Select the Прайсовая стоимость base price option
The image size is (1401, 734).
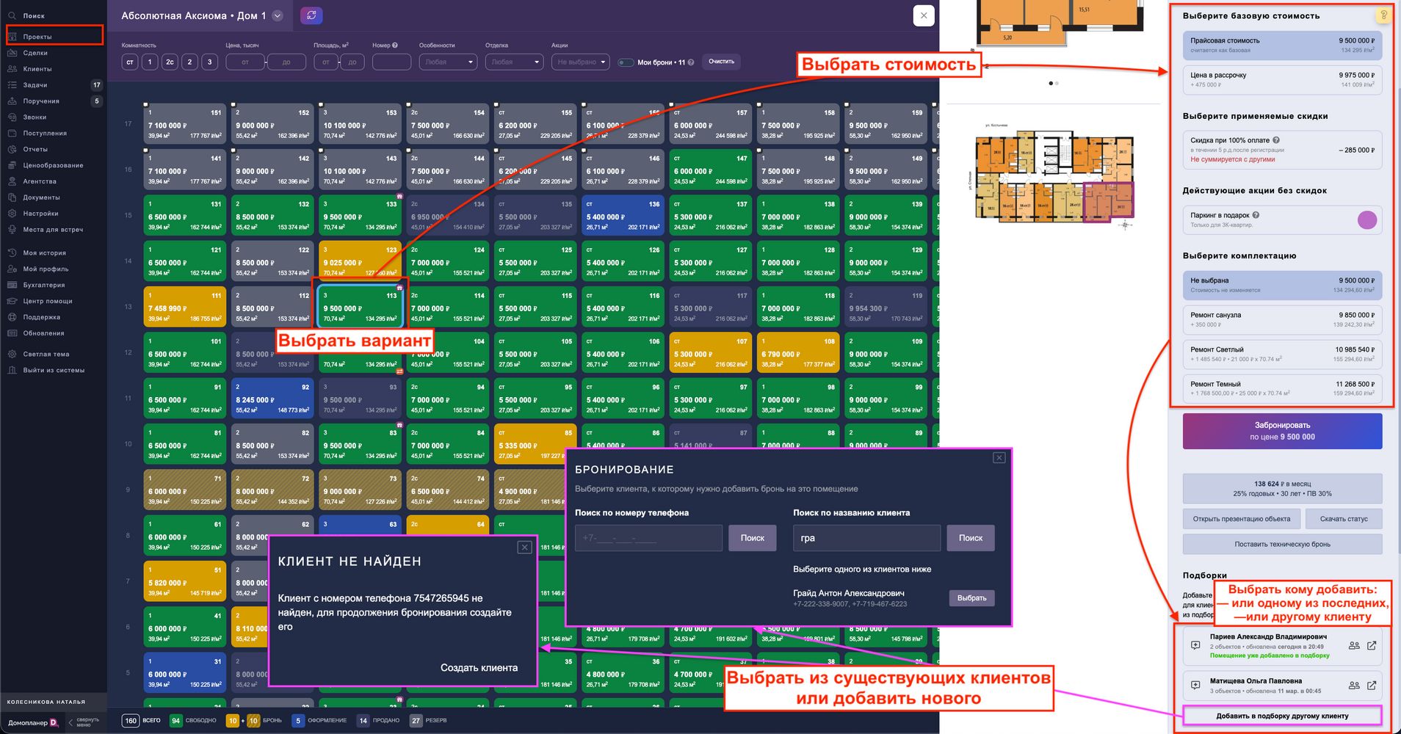[x=1282, y=46]
